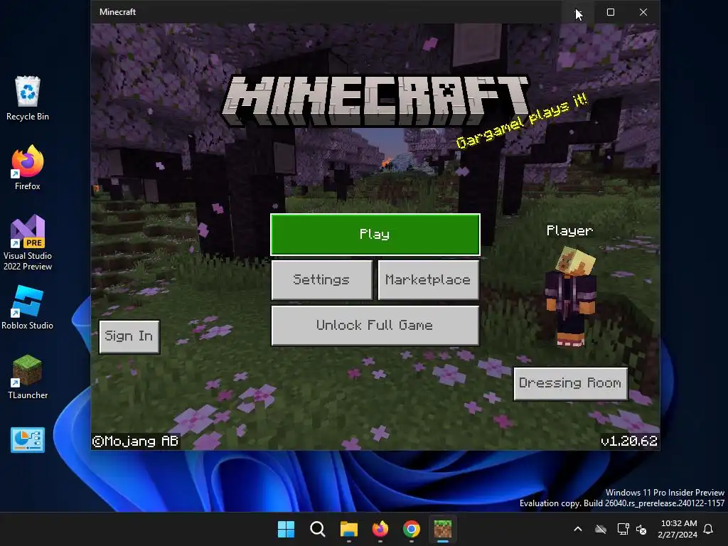
Task: Click the OneDrive cloud tray icon
Action: [x=601, y=529]
